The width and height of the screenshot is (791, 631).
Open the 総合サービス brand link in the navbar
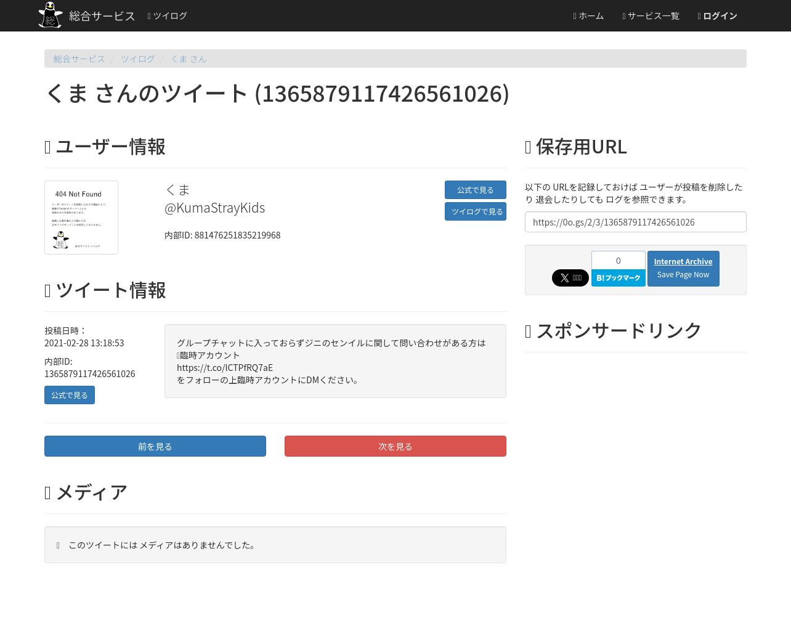[x=102, y=16]
